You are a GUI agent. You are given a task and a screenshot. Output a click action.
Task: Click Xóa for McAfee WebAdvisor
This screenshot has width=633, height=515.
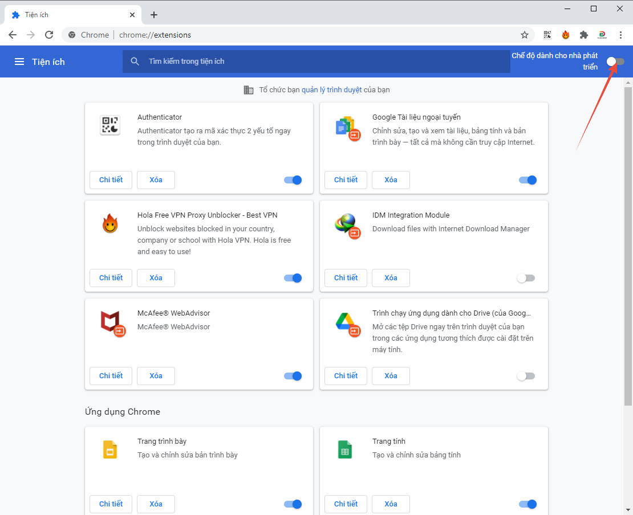tap(156, 376)
